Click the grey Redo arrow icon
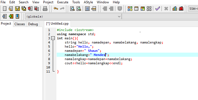This screenshot has height=100, width=198. (62, 9)
